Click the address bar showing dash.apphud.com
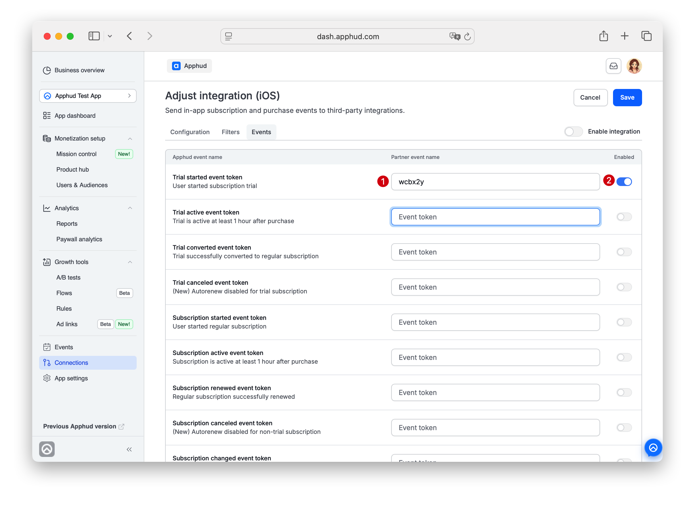This screenshot has height=505, width=695. (x=347, y=37)
